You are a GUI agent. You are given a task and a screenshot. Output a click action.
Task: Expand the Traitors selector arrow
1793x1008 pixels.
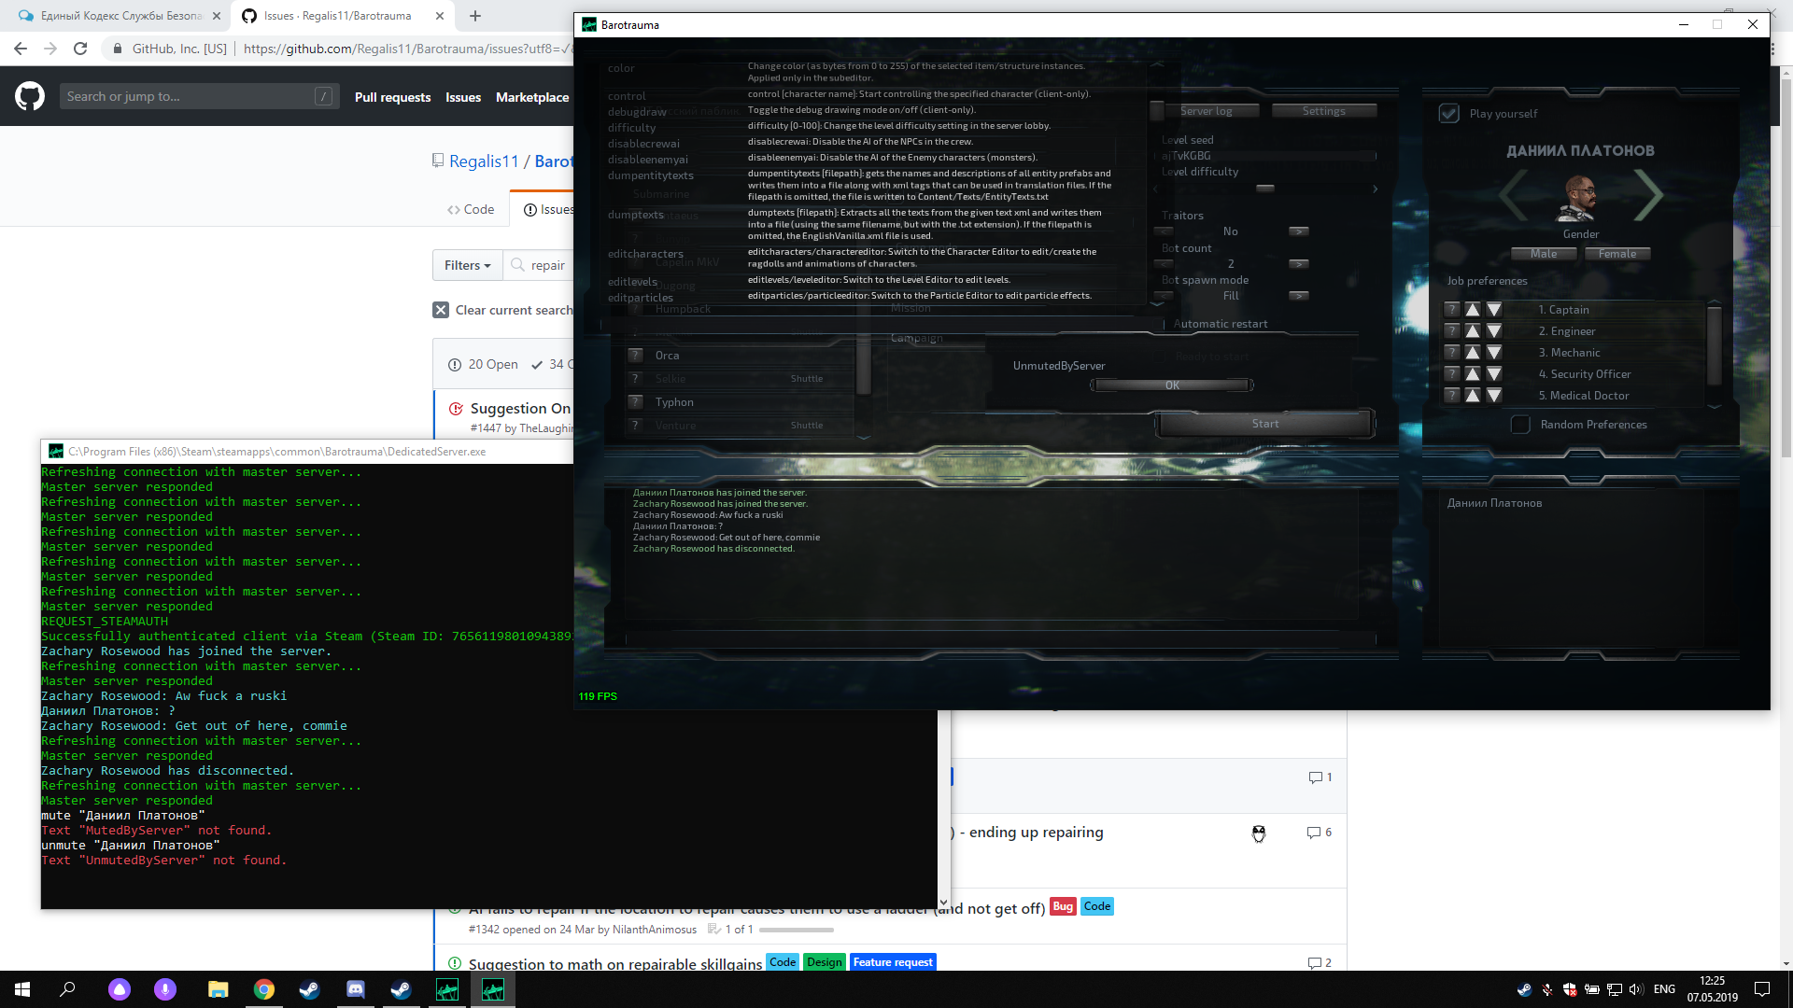pyautogui.click(x=1298, y=231)
